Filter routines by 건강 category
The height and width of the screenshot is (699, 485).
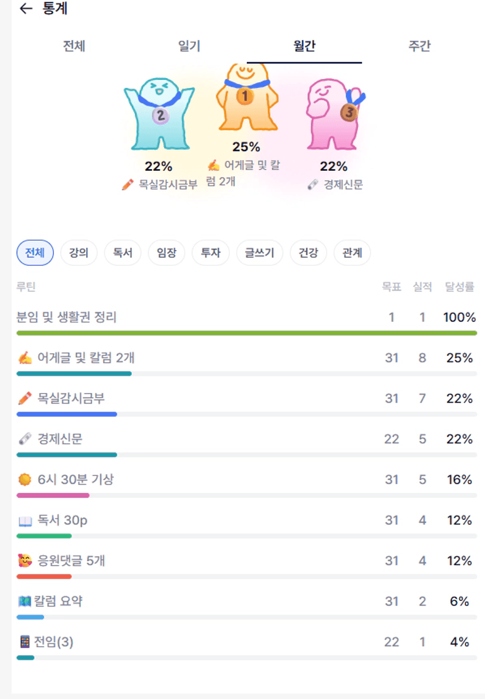pyautogui.click(x=308, y=253)
